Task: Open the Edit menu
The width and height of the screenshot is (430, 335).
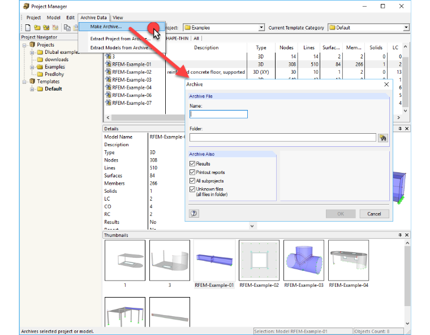Action: tap(71, 18)
